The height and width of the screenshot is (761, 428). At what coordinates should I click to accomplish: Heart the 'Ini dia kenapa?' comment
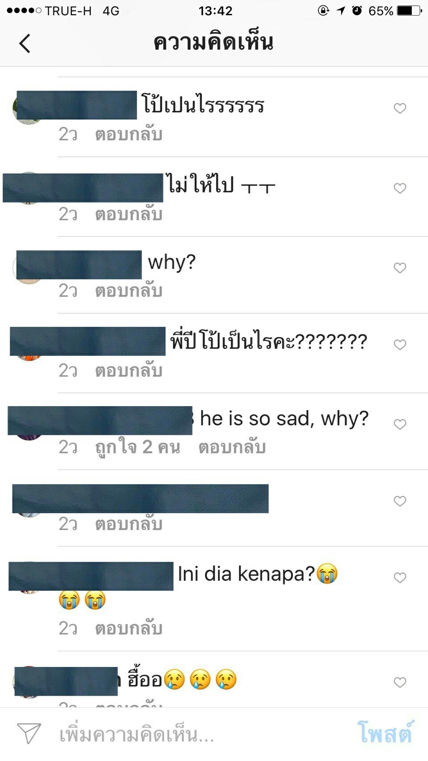tap(400, 577)
